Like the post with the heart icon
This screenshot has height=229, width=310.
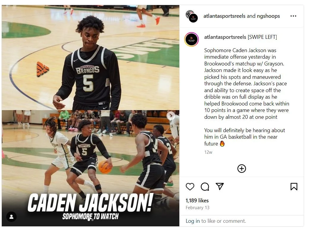point(190,187)
